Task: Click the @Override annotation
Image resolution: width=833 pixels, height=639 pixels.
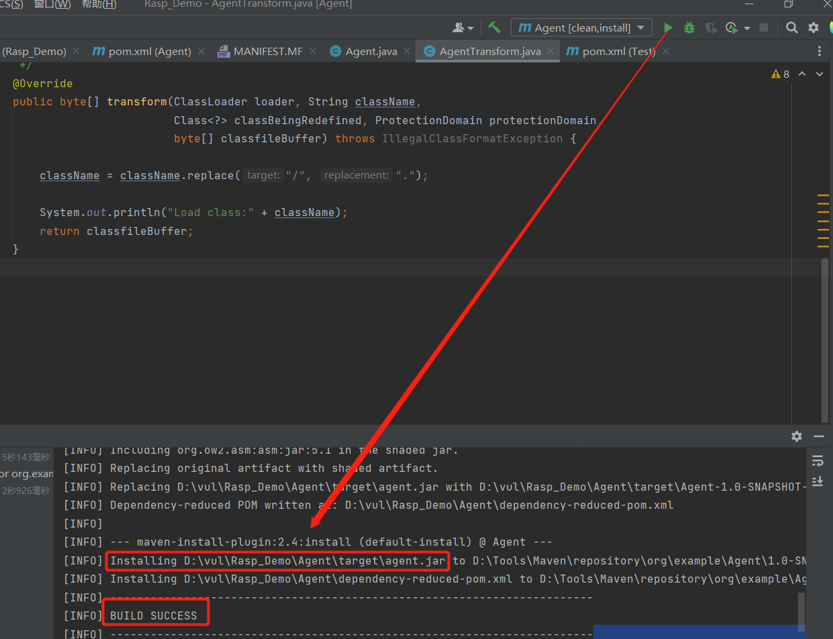Action: pyautogui.click(x=42, y=84)
